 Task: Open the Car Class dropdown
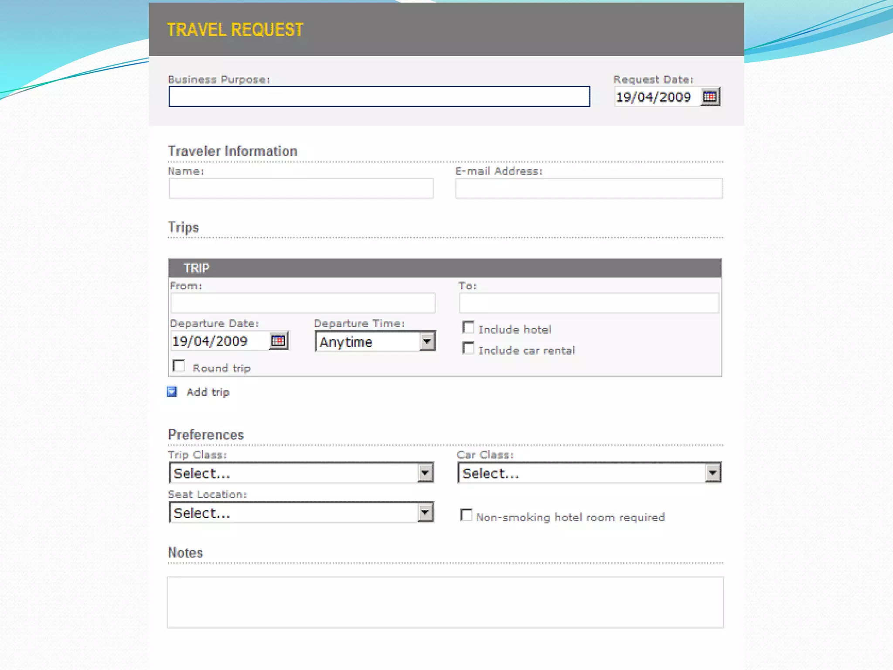(x=712, y=473)
